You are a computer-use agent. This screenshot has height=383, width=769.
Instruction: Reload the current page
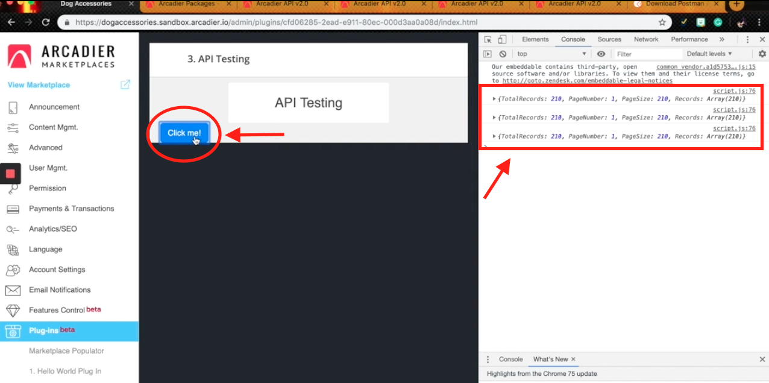pos(46,22)
